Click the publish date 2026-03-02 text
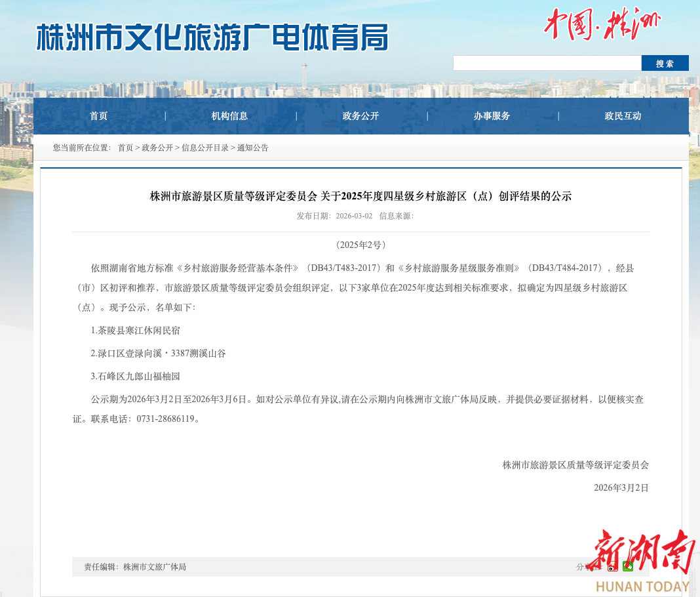700x597 pixels. tap(354, 216)
